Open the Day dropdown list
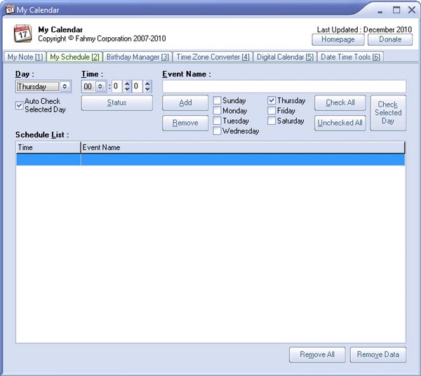The image size is (421, 376). (65, 87)
